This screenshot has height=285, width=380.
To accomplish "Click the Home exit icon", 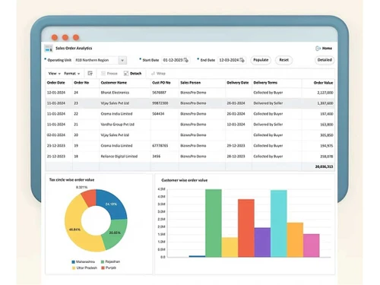I will 318,48.
